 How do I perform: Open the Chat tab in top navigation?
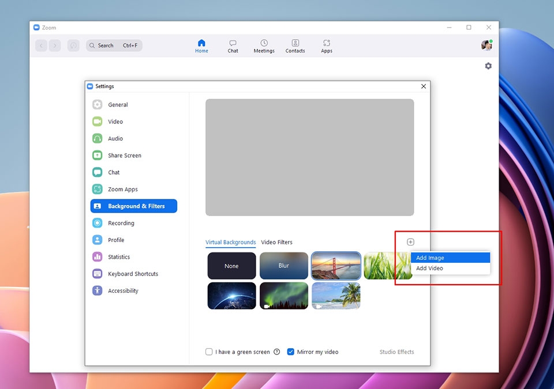pos(233,46)
